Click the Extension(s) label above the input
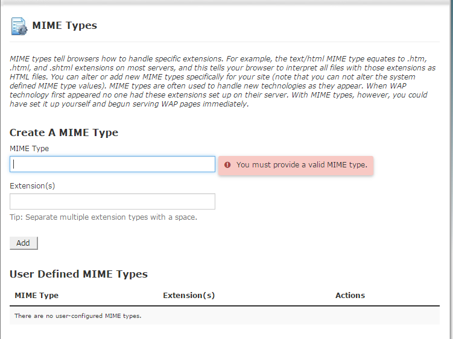453x339 pixels. (x=33, y=185)
